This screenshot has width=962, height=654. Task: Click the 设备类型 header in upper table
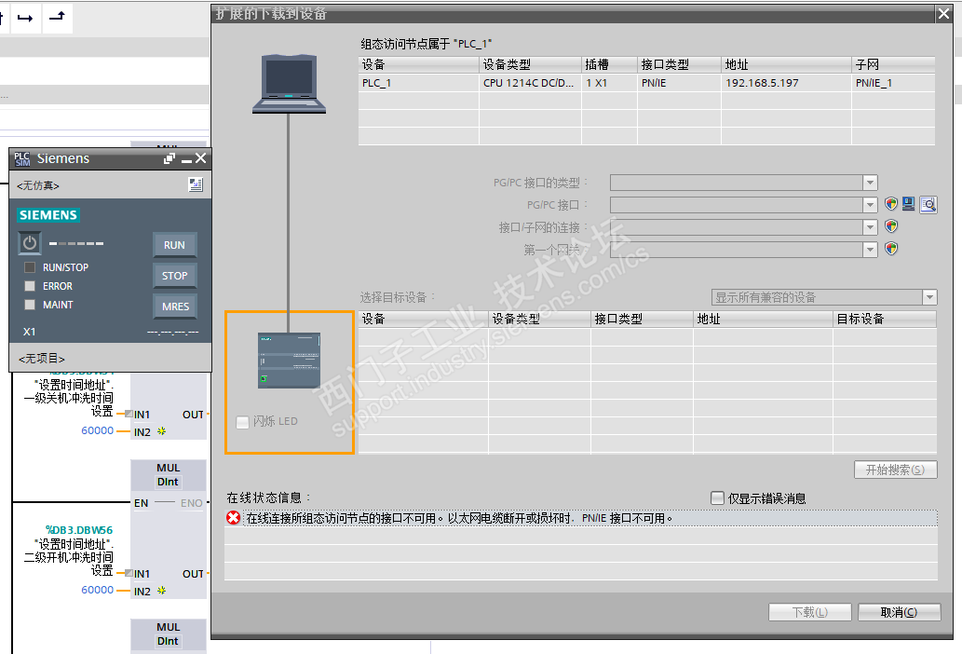(530, 64)
